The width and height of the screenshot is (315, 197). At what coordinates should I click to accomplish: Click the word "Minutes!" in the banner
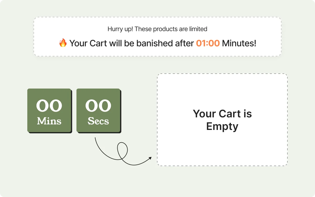click(239, 43)
